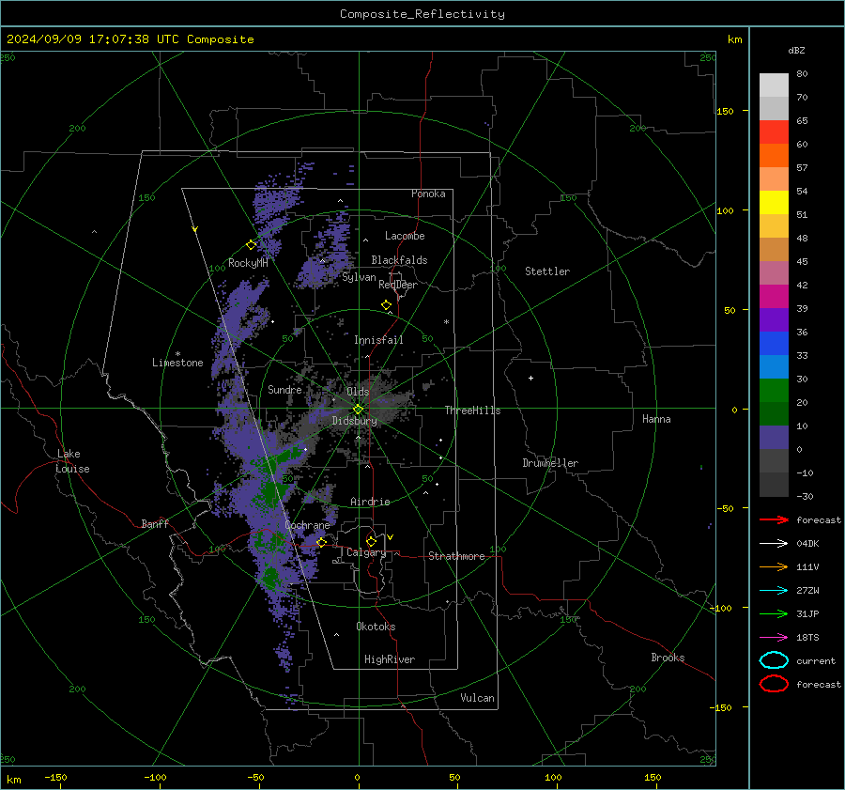Select the magenta 39-42 dBZ swatch
845x790 pixels.
point(774,297)
